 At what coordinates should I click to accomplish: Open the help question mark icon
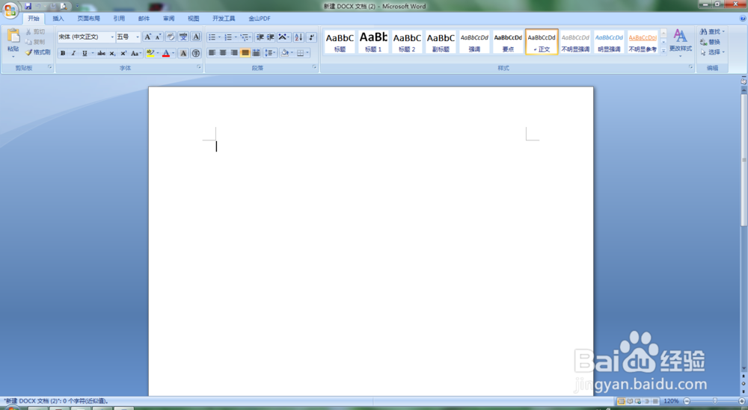(743, 19)
